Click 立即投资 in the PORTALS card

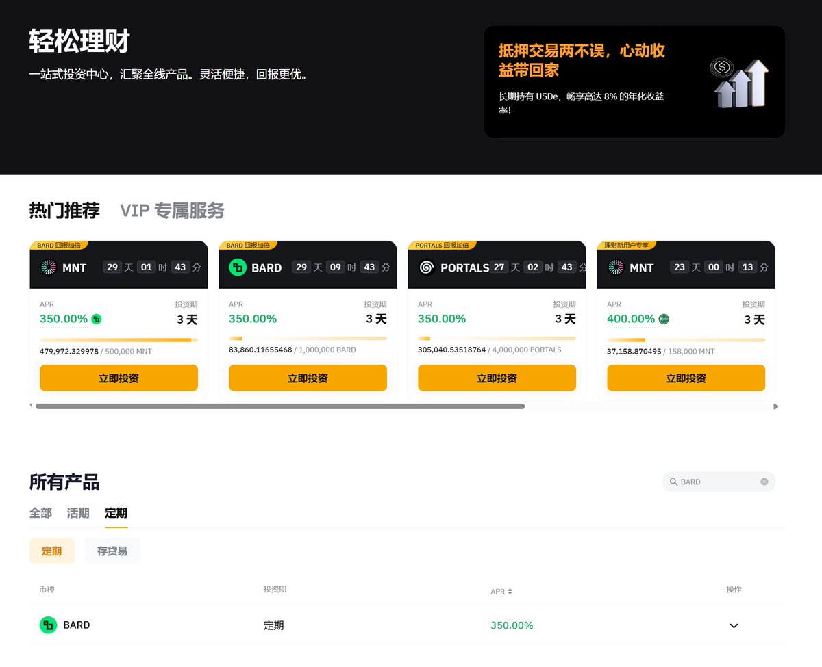(x=497, y=378)
